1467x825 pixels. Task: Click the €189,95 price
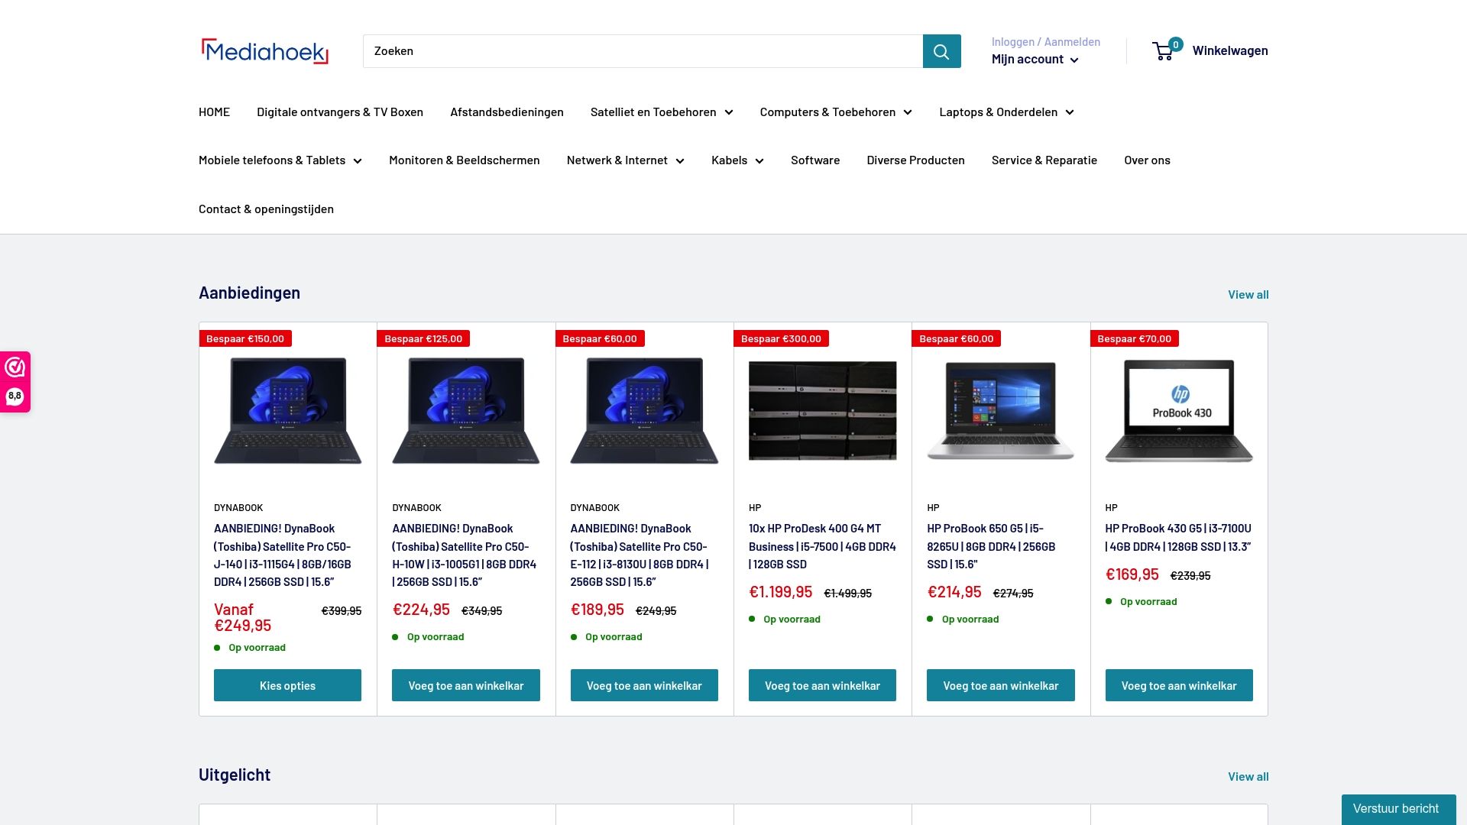point(597,610)
